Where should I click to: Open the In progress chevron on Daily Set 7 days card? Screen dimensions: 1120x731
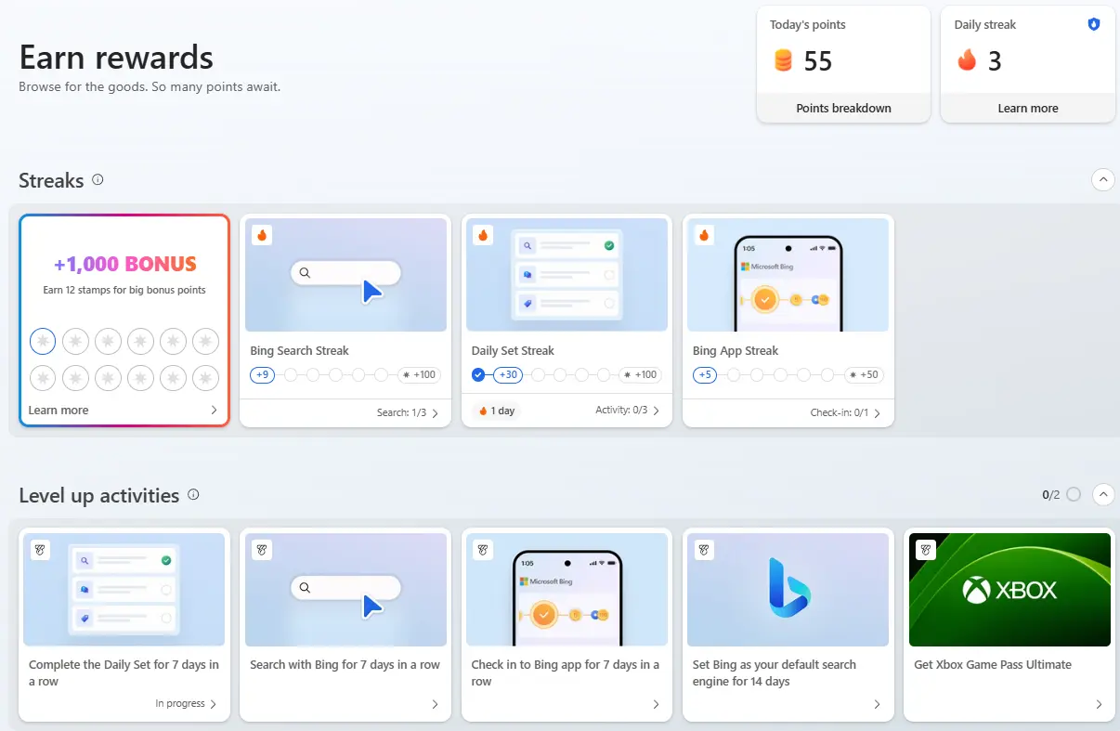214,704
